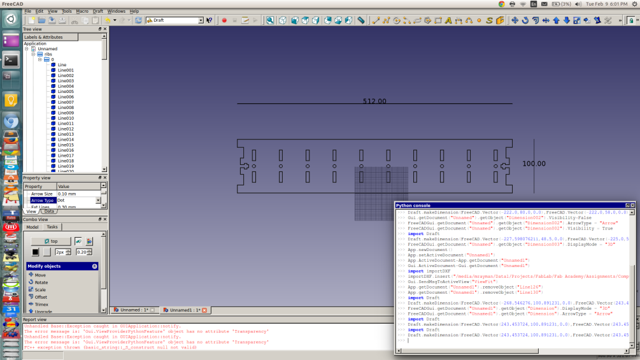
Task: Collapse the ribs tree node
Action: pos(33,54)
